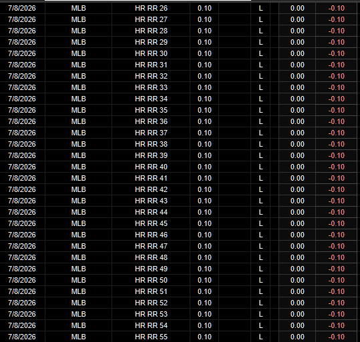
Task: Select the L result in HR RR 50 row
Action: [260, 280]
